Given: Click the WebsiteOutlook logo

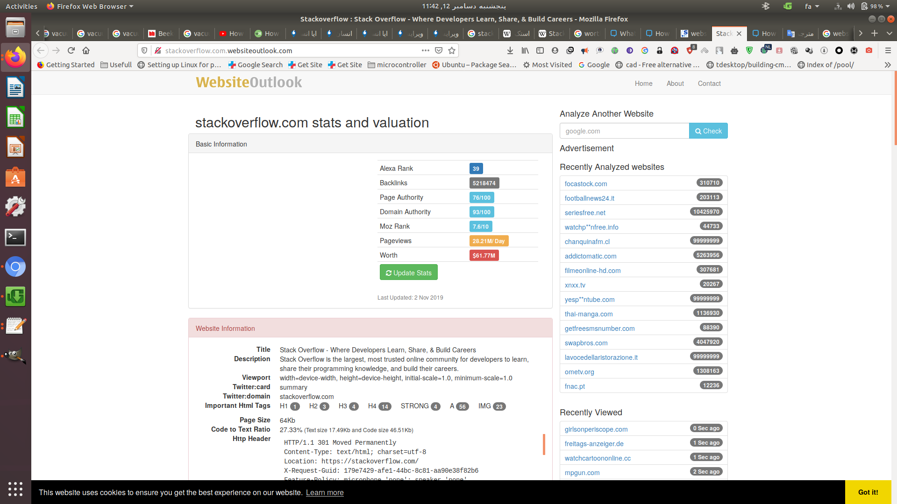Looking at the screenshot, I should tap(249, 82).
